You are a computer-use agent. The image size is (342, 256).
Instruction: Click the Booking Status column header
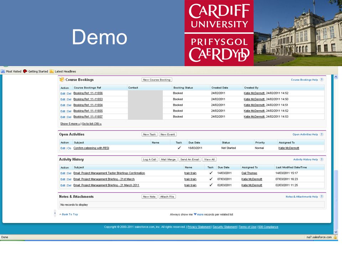(x=183, y=88)
